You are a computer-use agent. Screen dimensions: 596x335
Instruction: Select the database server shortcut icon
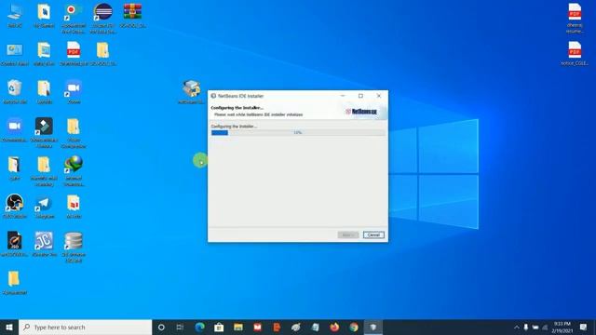coord(74,248)
